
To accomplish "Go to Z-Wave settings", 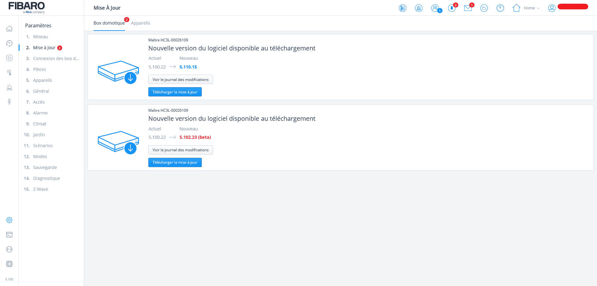I will pyautogui.click(x=41, y=189).
